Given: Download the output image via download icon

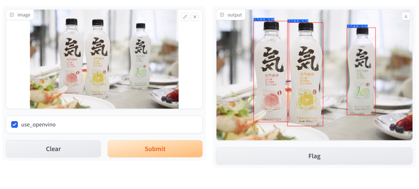Looking at the screenshot, I should pos(406,16).
